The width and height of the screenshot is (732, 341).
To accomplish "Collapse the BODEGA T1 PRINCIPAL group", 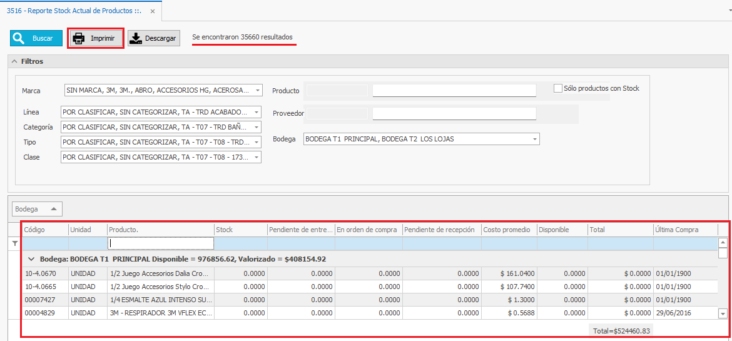I will 32,258.
